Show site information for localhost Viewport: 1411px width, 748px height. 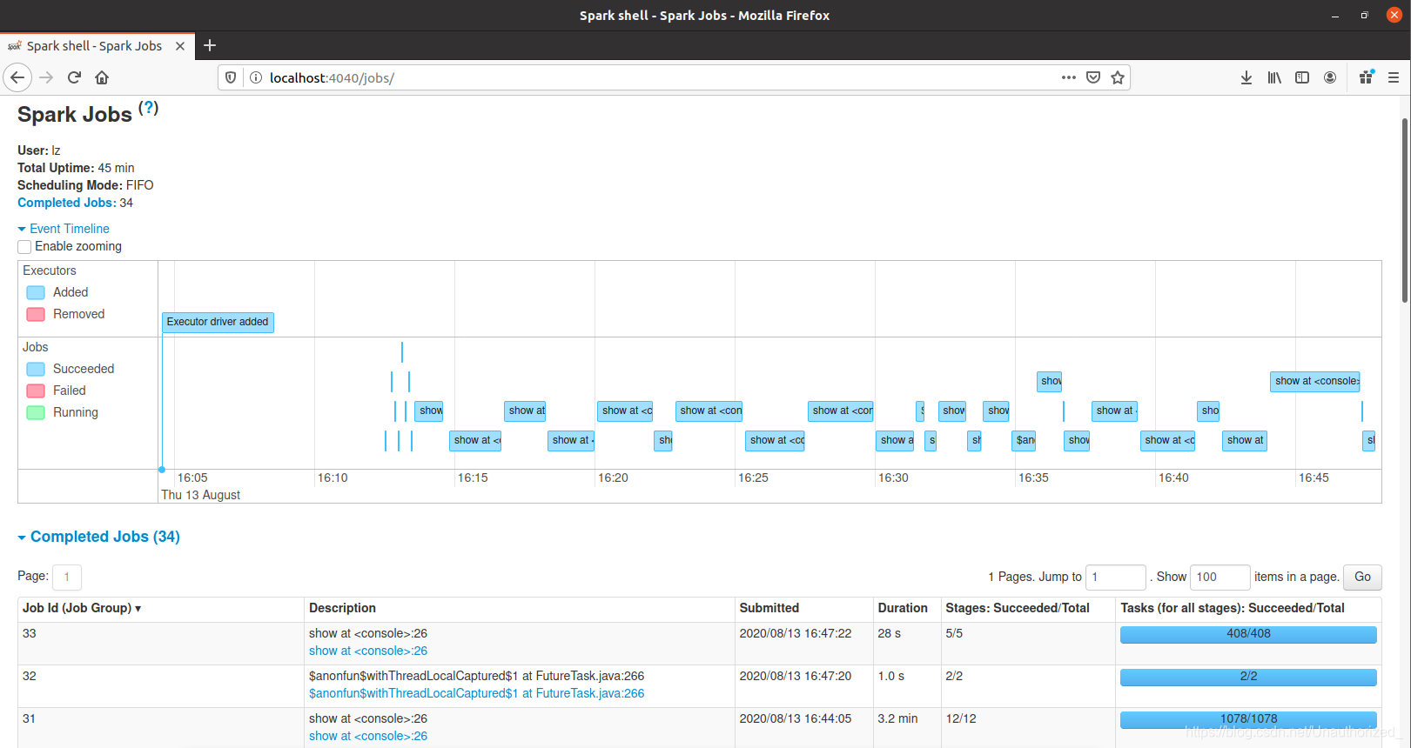tap(256, 77)
